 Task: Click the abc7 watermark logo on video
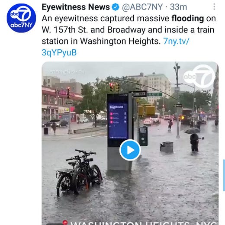point(199,76)
